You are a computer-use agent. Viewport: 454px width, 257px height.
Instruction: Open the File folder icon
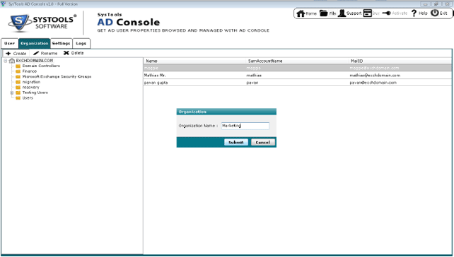[x=323, y=13]
